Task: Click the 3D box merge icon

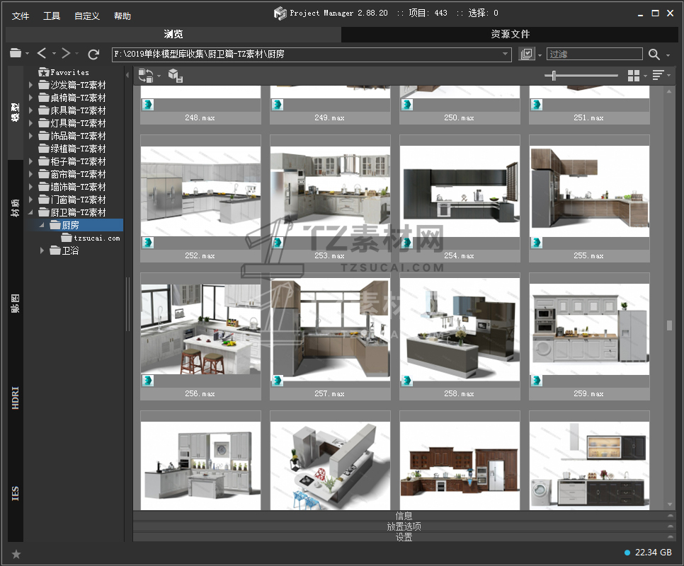Action: tap(175, 76)
